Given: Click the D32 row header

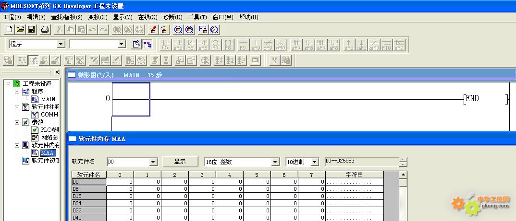Looking at the screenshot, I should pos(89,210).
